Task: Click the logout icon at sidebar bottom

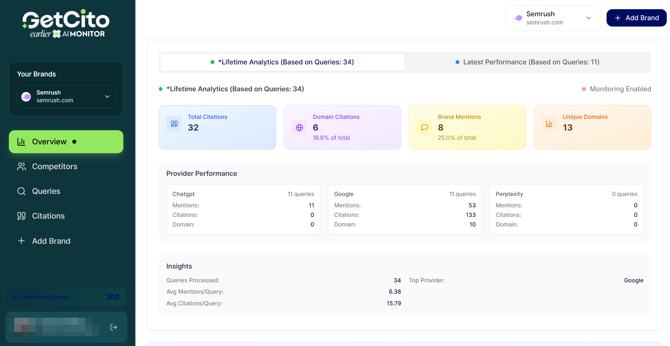Action: click(113, 327)
